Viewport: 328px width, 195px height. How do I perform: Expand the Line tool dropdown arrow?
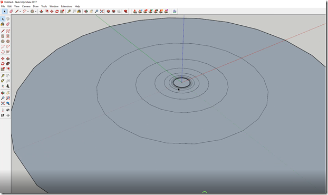click(x=20, y=12)
